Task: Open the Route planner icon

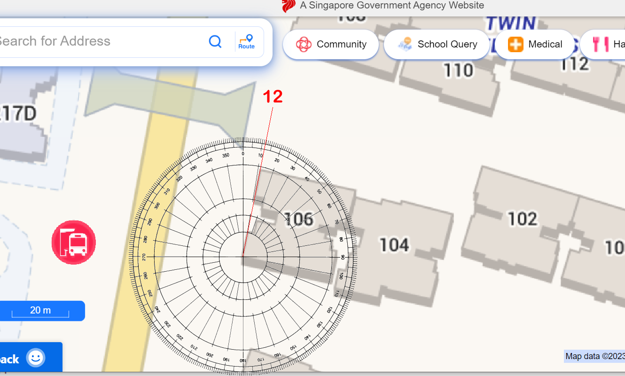Action: coord(246,42)
